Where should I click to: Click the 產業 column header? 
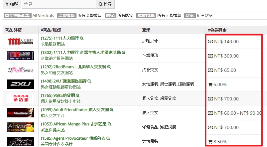pyautogui.click(x=146, y=30)
